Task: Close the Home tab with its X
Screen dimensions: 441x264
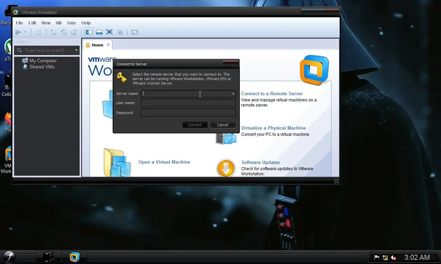Action: (x=108, y=45)
